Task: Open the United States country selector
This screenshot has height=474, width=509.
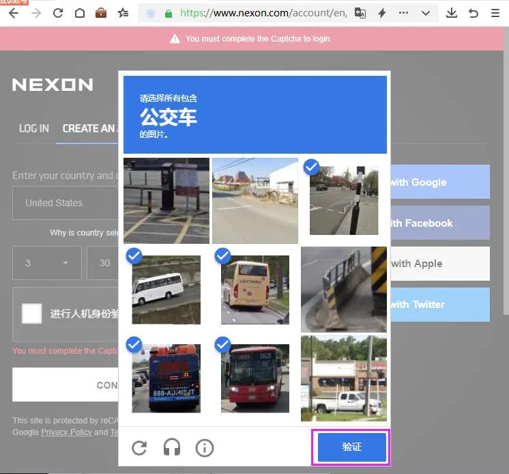Action: tap(66, 203)
